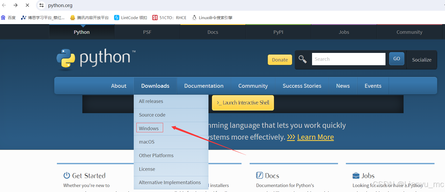Open the 51CTO: RHCE bookmark
Viewport: 445px width, 192px height.
click(x=169, y=18)
